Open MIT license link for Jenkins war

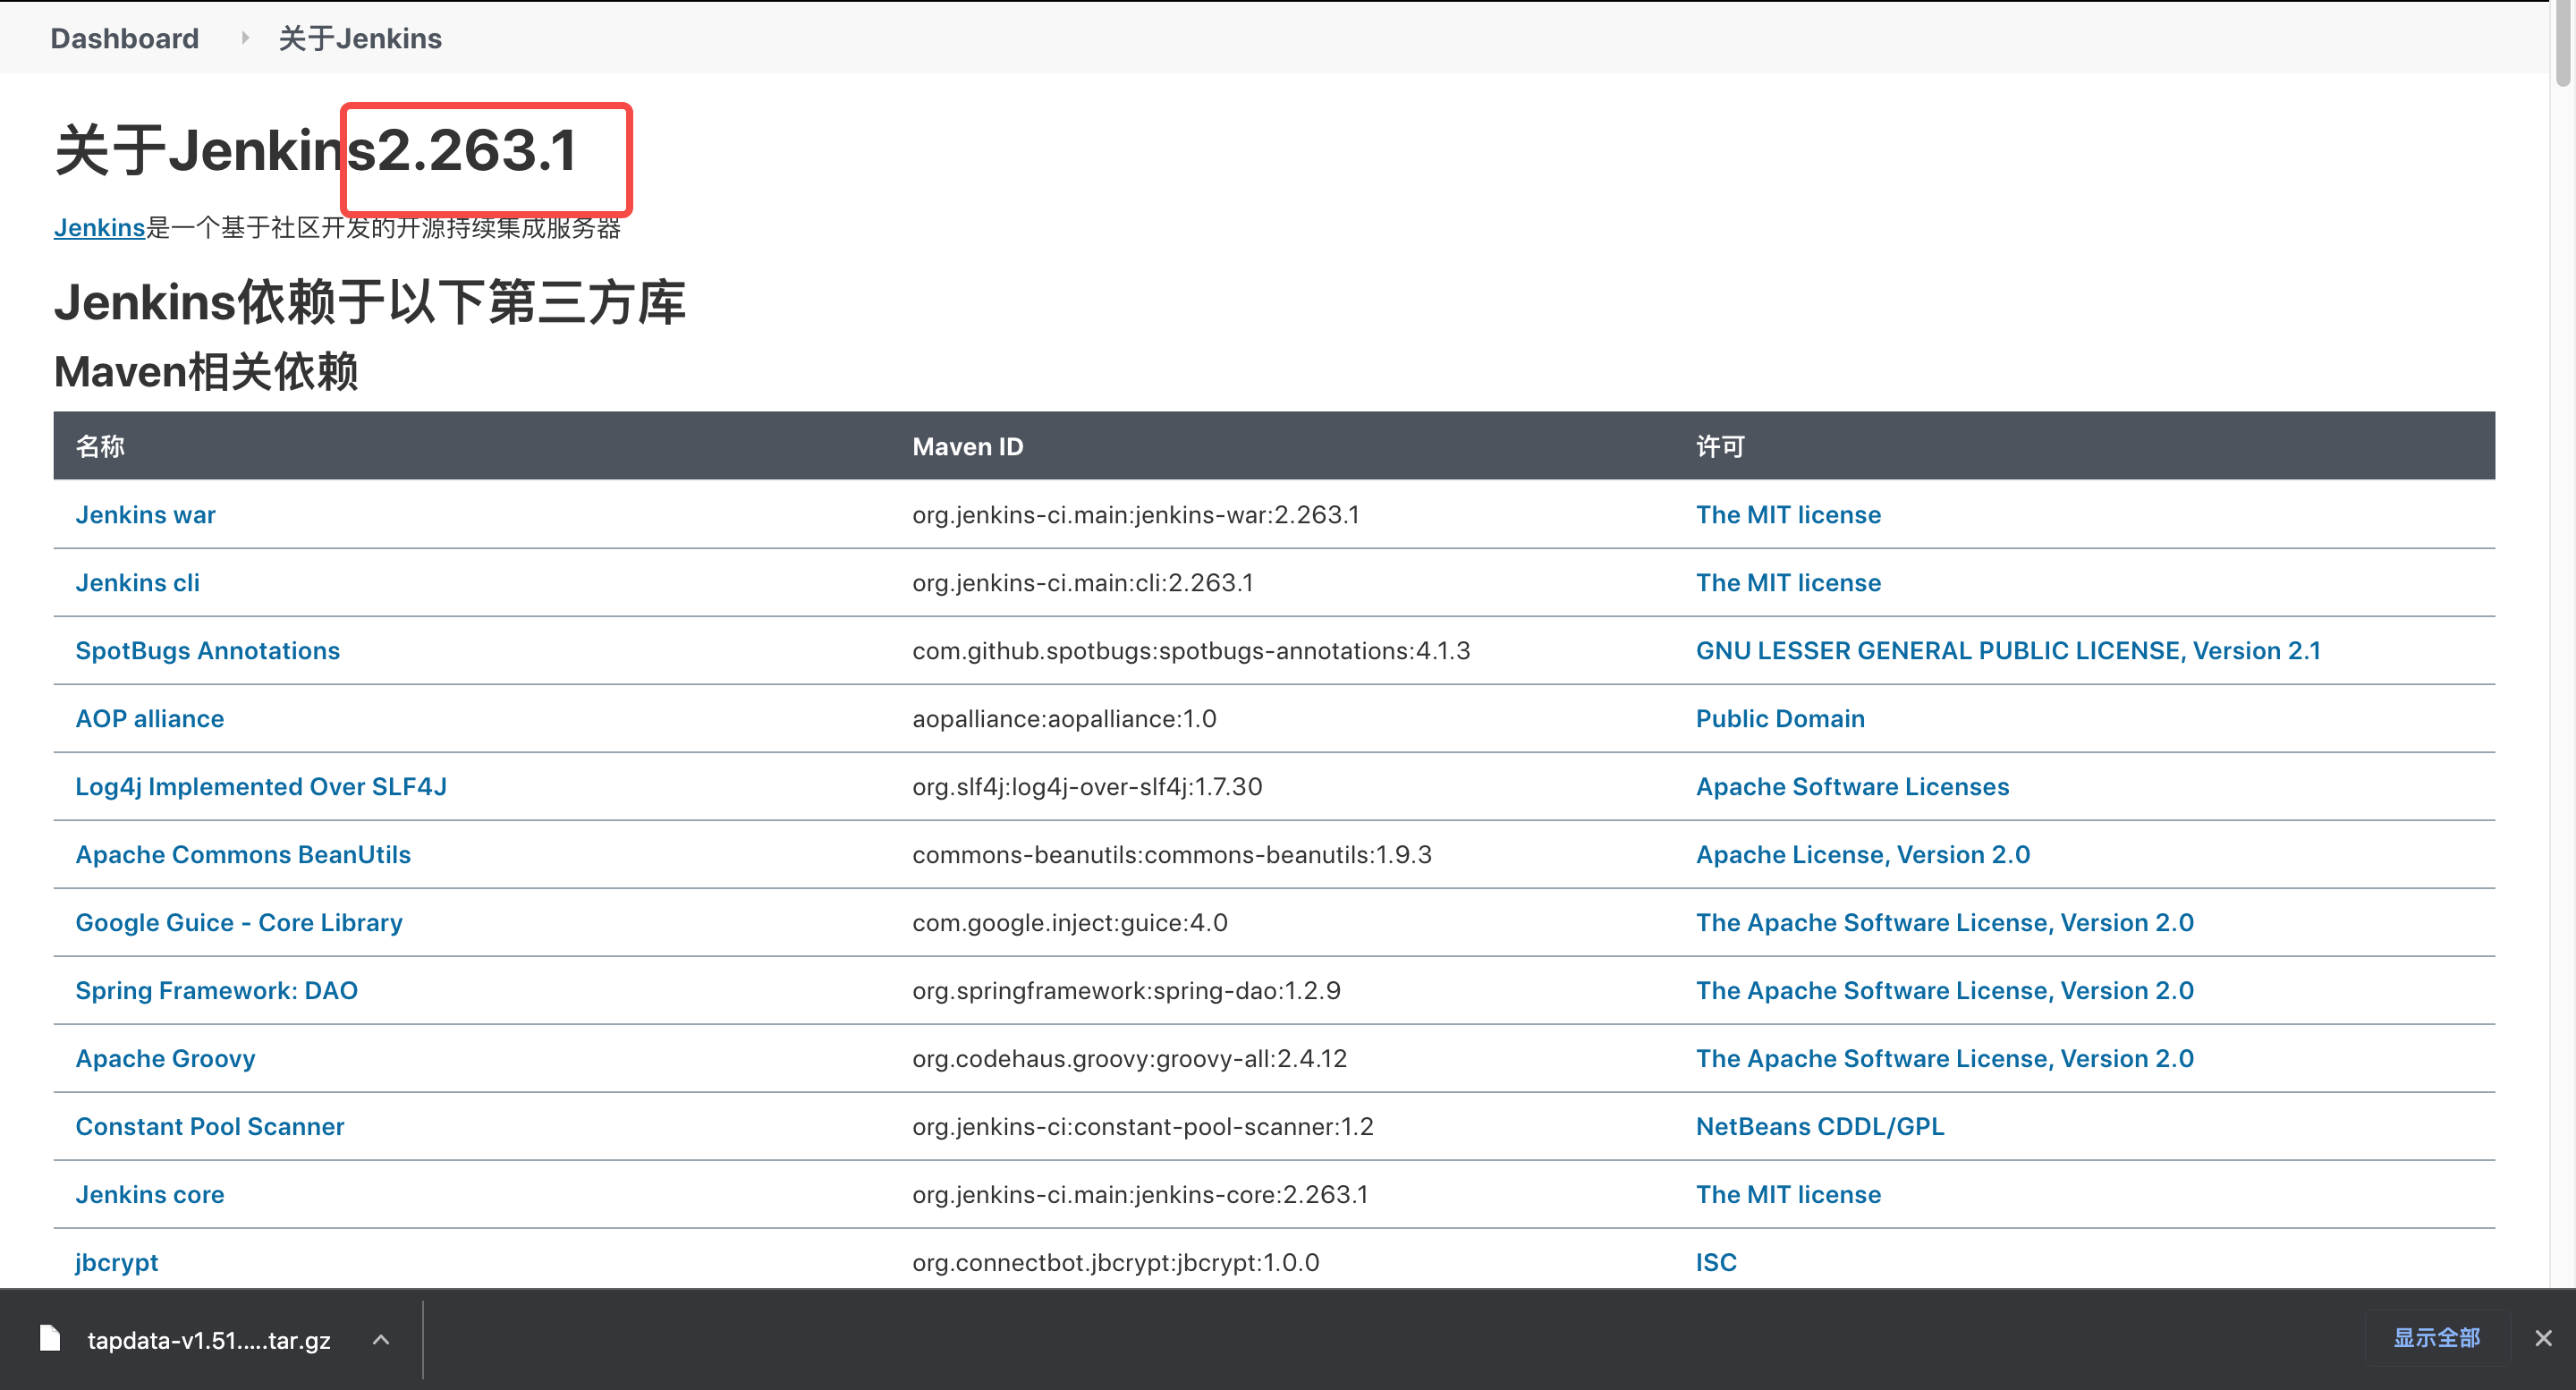click(1788, 515)
